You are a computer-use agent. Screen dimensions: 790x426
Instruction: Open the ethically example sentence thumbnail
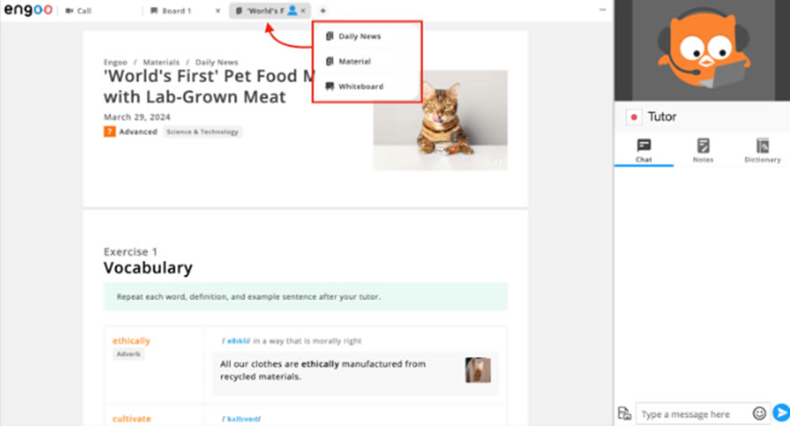click(477, 370)
